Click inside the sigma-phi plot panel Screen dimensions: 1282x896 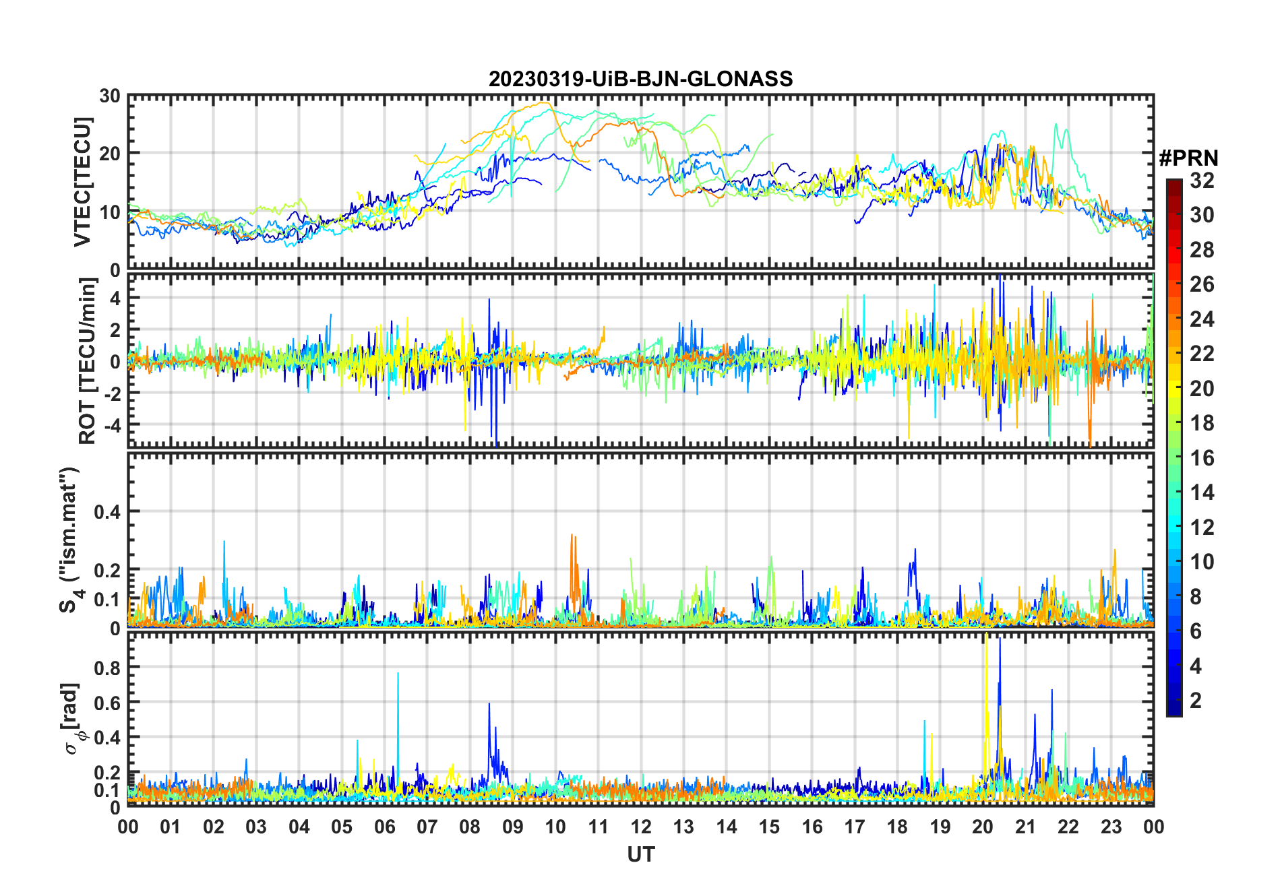coord(640,719)
